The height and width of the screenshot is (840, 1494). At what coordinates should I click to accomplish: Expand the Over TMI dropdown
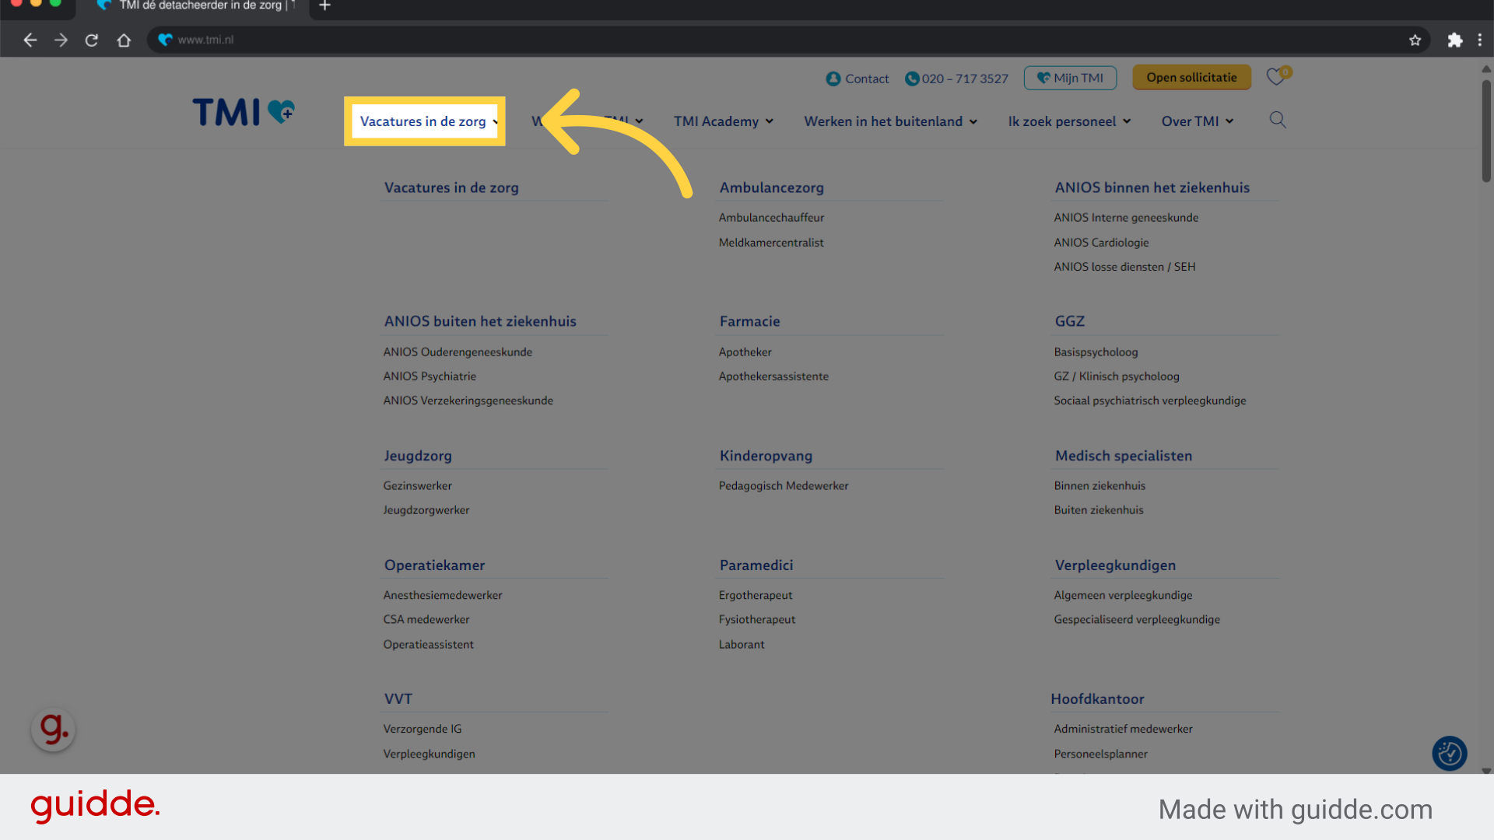[x=1198, y=121]
